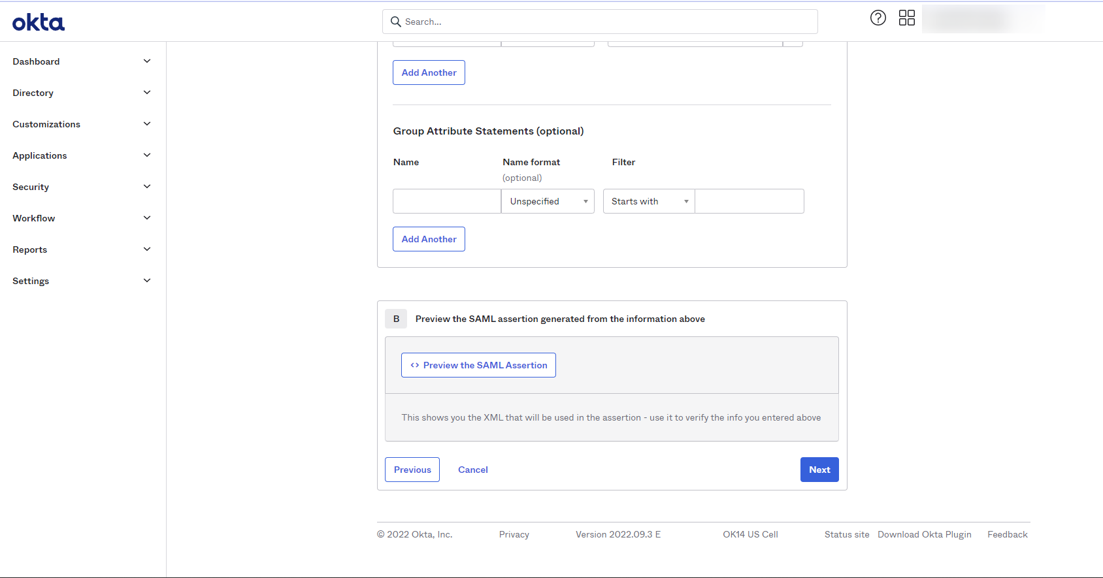Viewport: 1103px width, 578px height.
Task: Open the help question mark icon
Action: click(878, 18)
